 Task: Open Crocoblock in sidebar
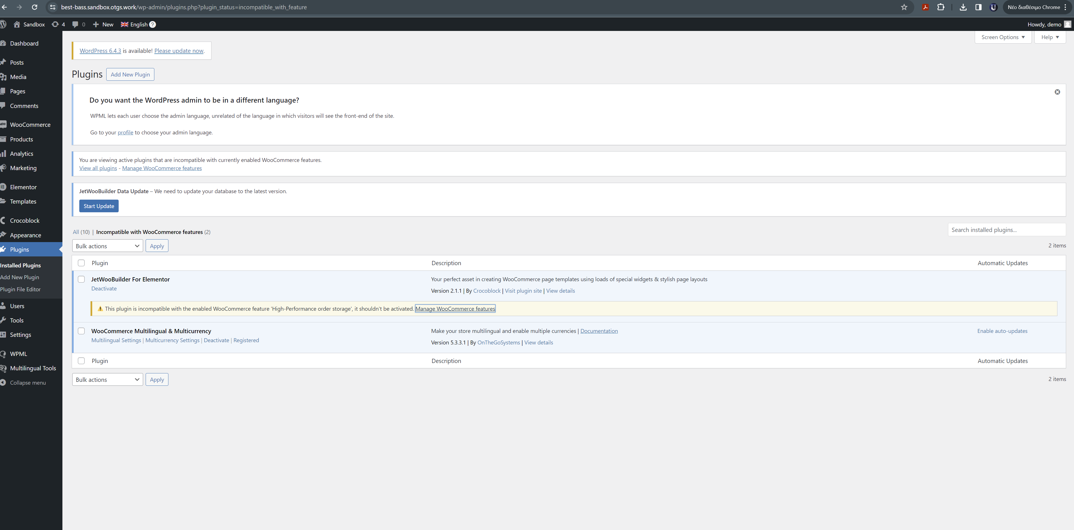(x=24, y=221)
